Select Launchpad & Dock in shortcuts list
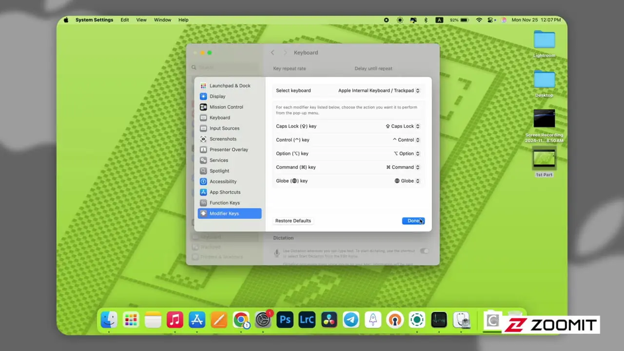 [230, 86]
